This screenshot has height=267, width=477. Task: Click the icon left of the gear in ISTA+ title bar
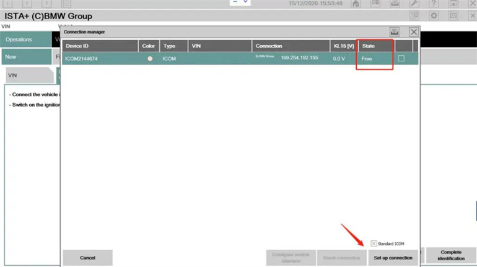point(414,16)
